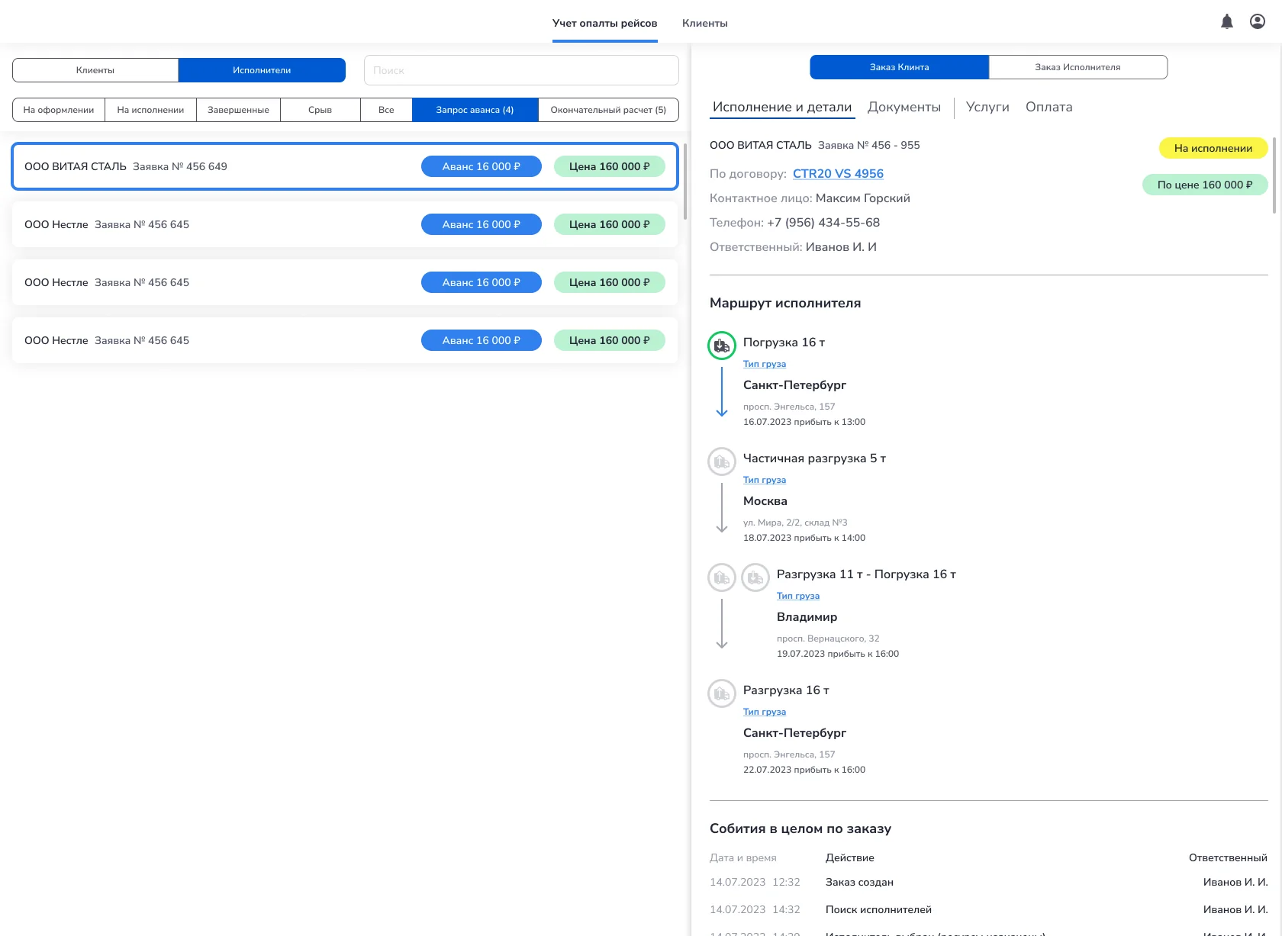Viewport: 1282px width, 936px height.
Task: Click ул. Мира, 2/2, склад №3 address
Action: [795, 523]
